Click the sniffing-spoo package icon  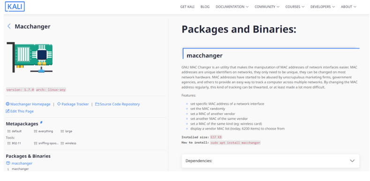[36, 143]
